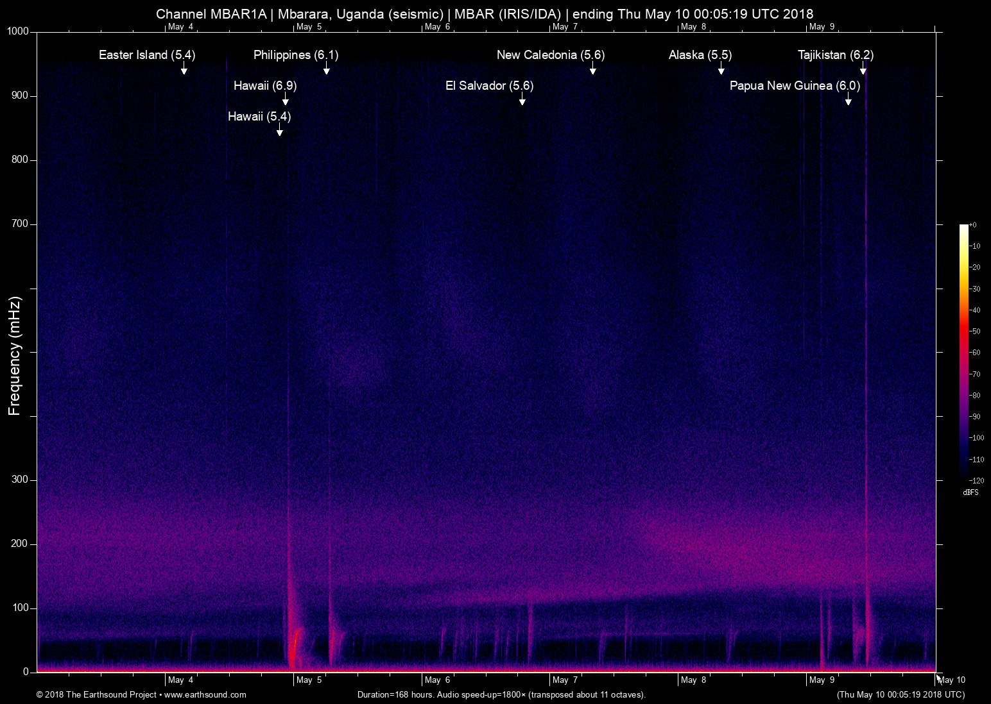991x704 pixels.
Task: Select the Hawaii (6.9) event label text
Action: coord(265,86)
